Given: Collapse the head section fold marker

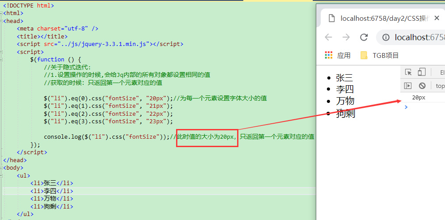Looking at the screenshot, I should coord(1,21).
